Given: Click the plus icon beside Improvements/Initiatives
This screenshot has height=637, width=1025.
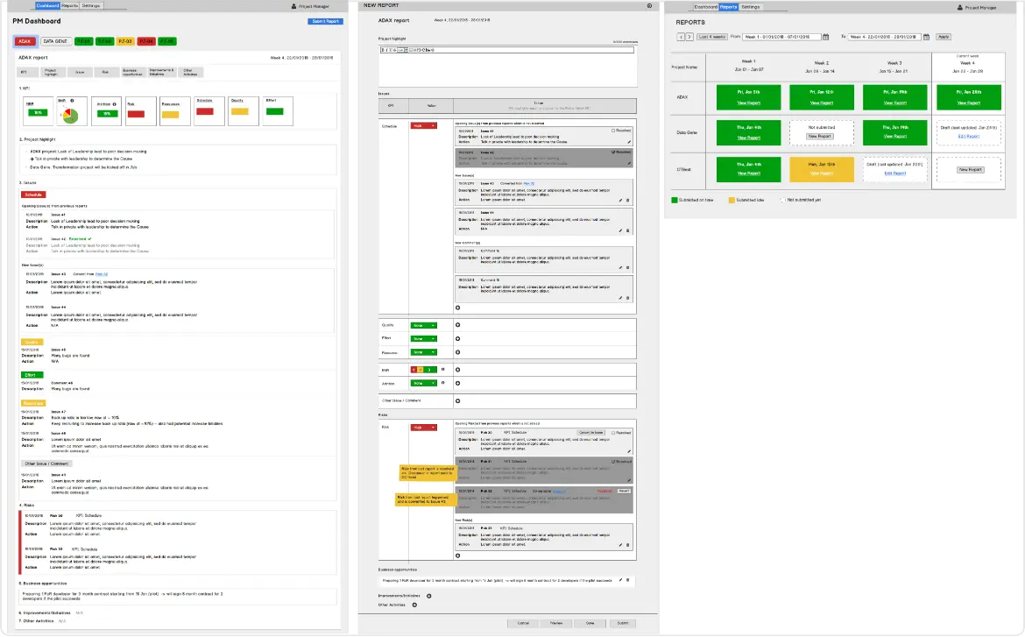Looking at the screenshot, I should coord(429,596).
